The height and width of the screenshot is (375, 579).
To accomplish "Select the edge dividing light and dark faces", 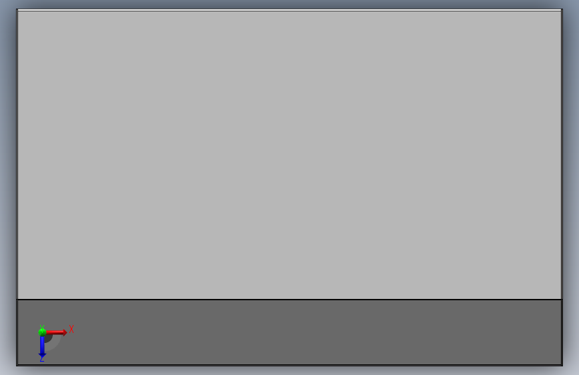I will 290,300.
